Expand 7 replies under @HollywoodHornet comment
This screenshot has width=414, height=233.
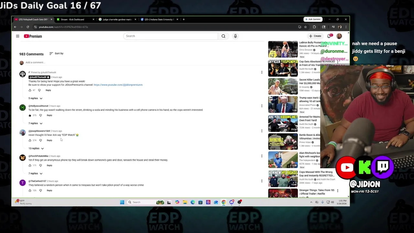pos(35,123)
